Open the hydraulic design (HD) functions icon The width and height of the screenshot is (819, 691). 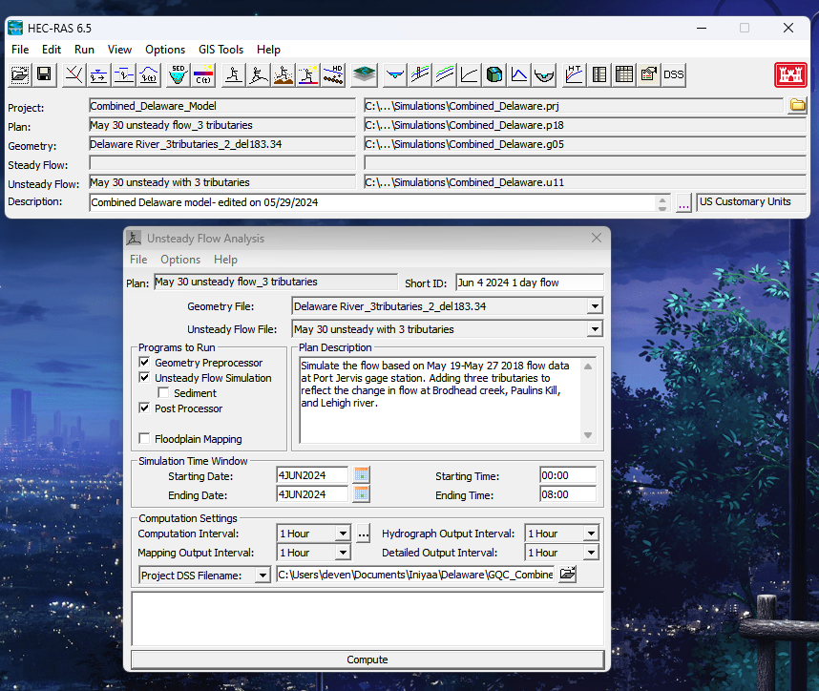tap(333, 74)
